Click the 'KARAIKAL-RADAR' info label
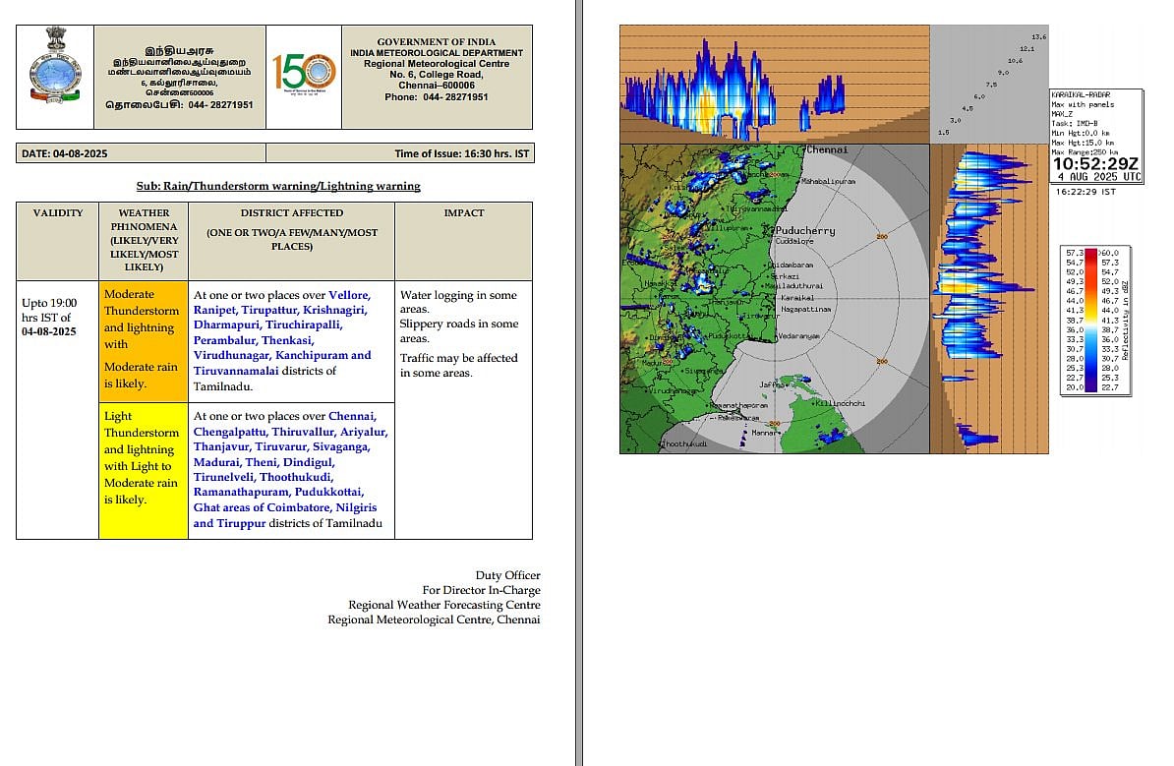This screenshot has width=1174, height=766. [x=1081, y=95]
